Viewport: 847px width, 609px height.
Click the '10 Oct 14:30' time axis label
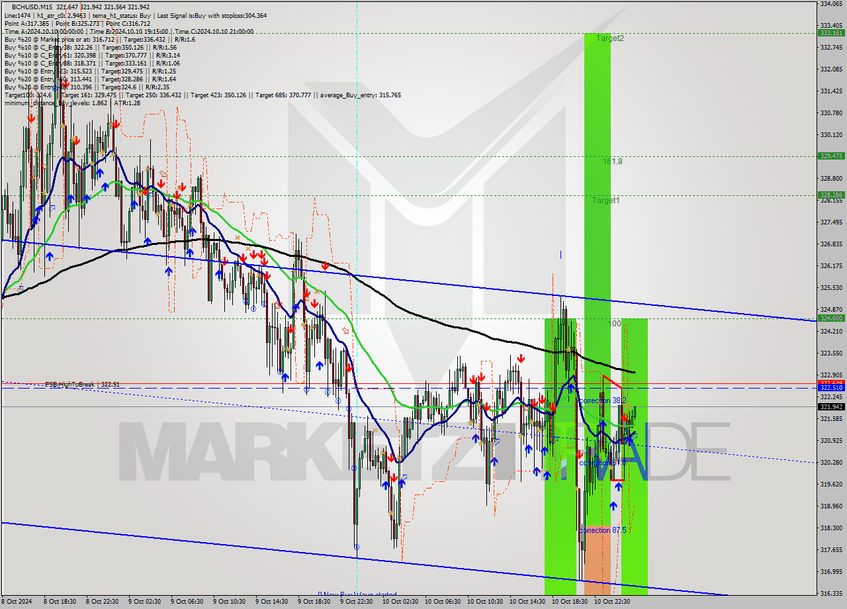[526, 602]
